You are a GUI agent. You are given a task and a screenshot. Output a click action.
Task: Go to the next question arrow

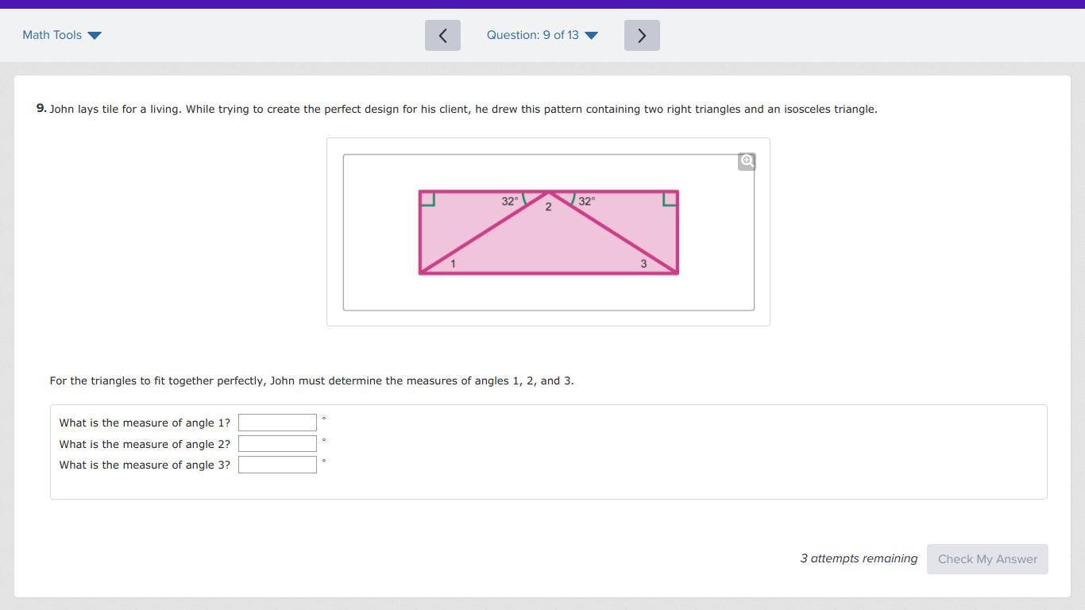click(642, 36)
